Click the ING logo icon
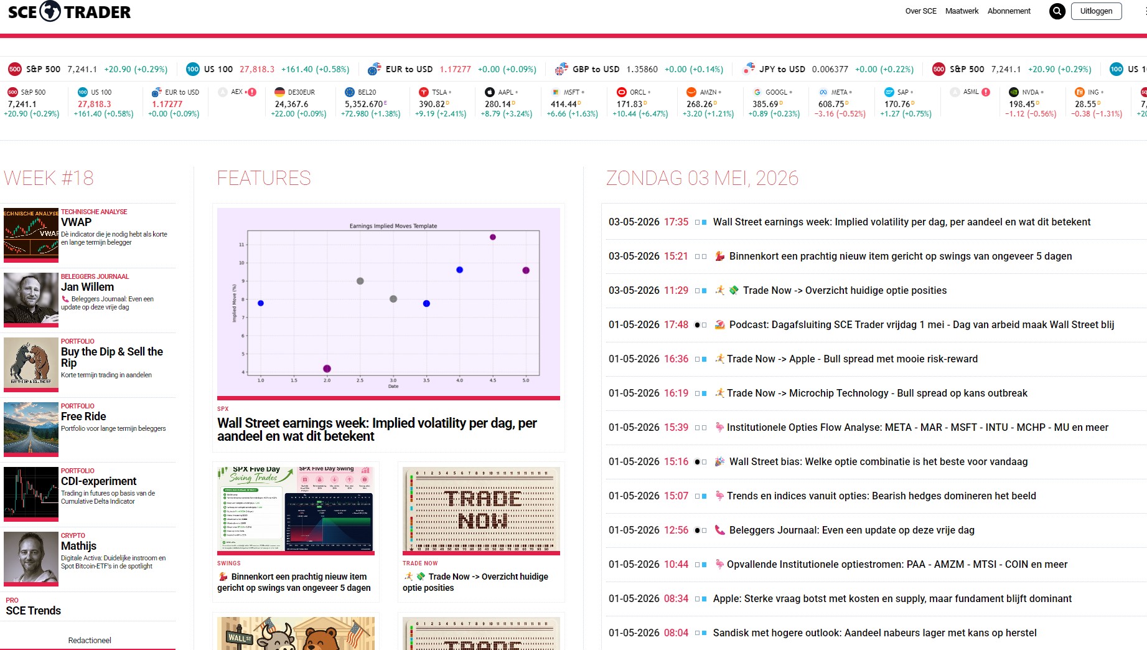The height and width of the screenshot is (650, 1147). [x=1080, y=92]
